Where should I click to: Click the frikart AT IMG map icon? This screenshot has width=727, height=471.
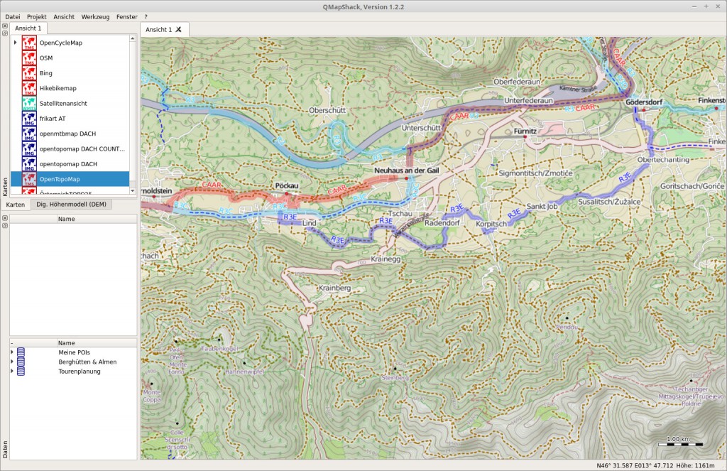click(30, 118)
